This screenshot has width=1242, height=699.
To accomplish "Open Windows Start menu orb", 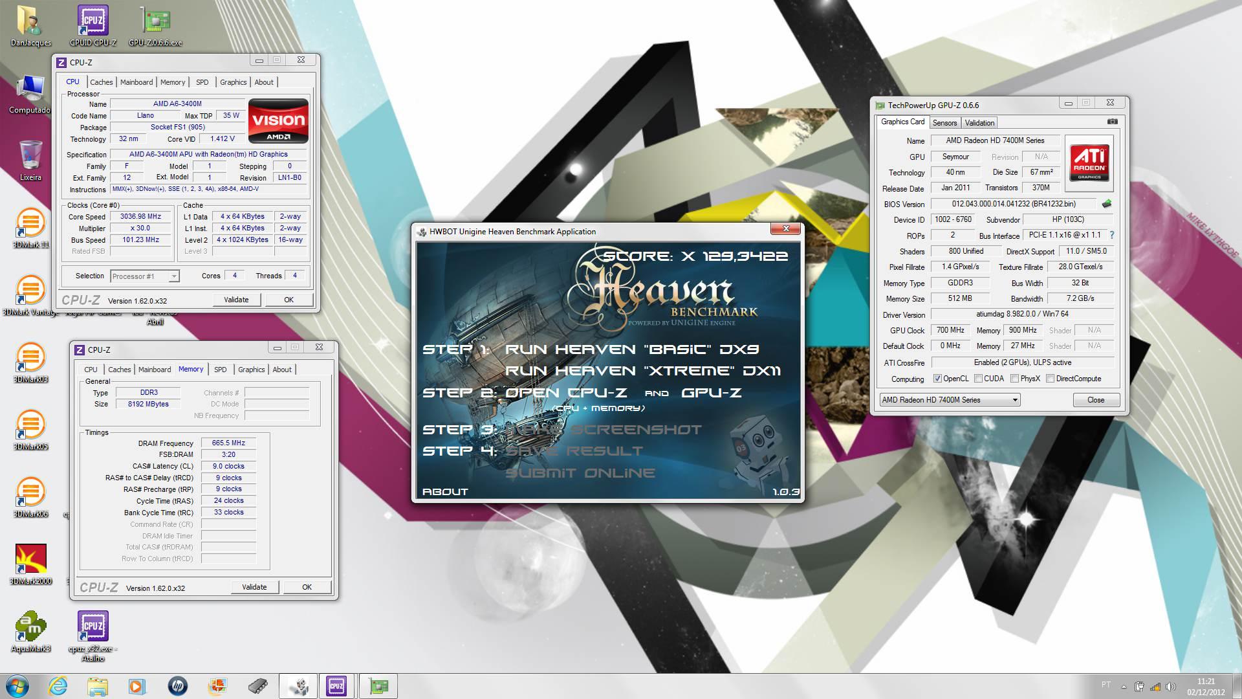I will tap(17, 686).
